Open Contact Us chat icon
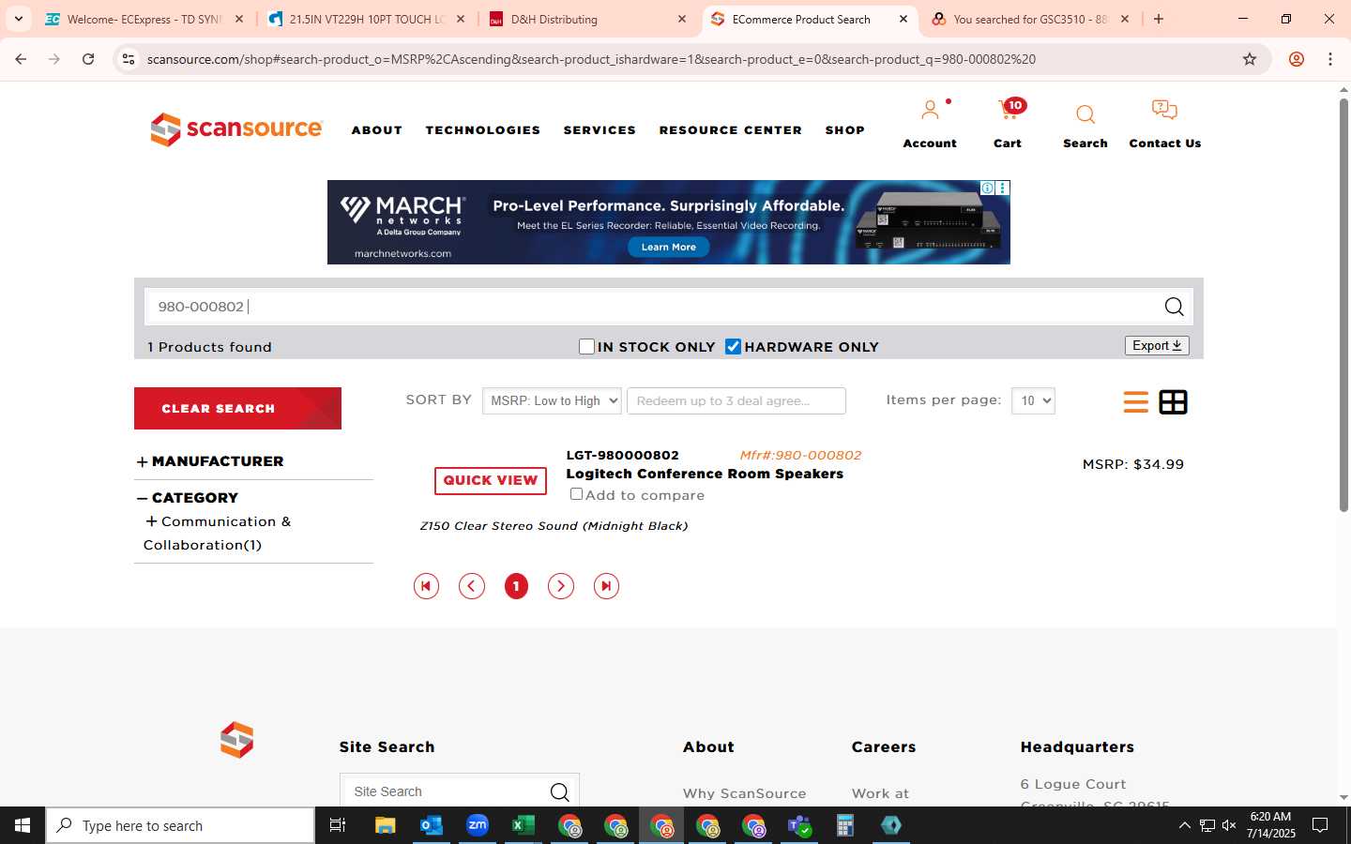This screenshot has height=844, width=1351. [1164, 111]
